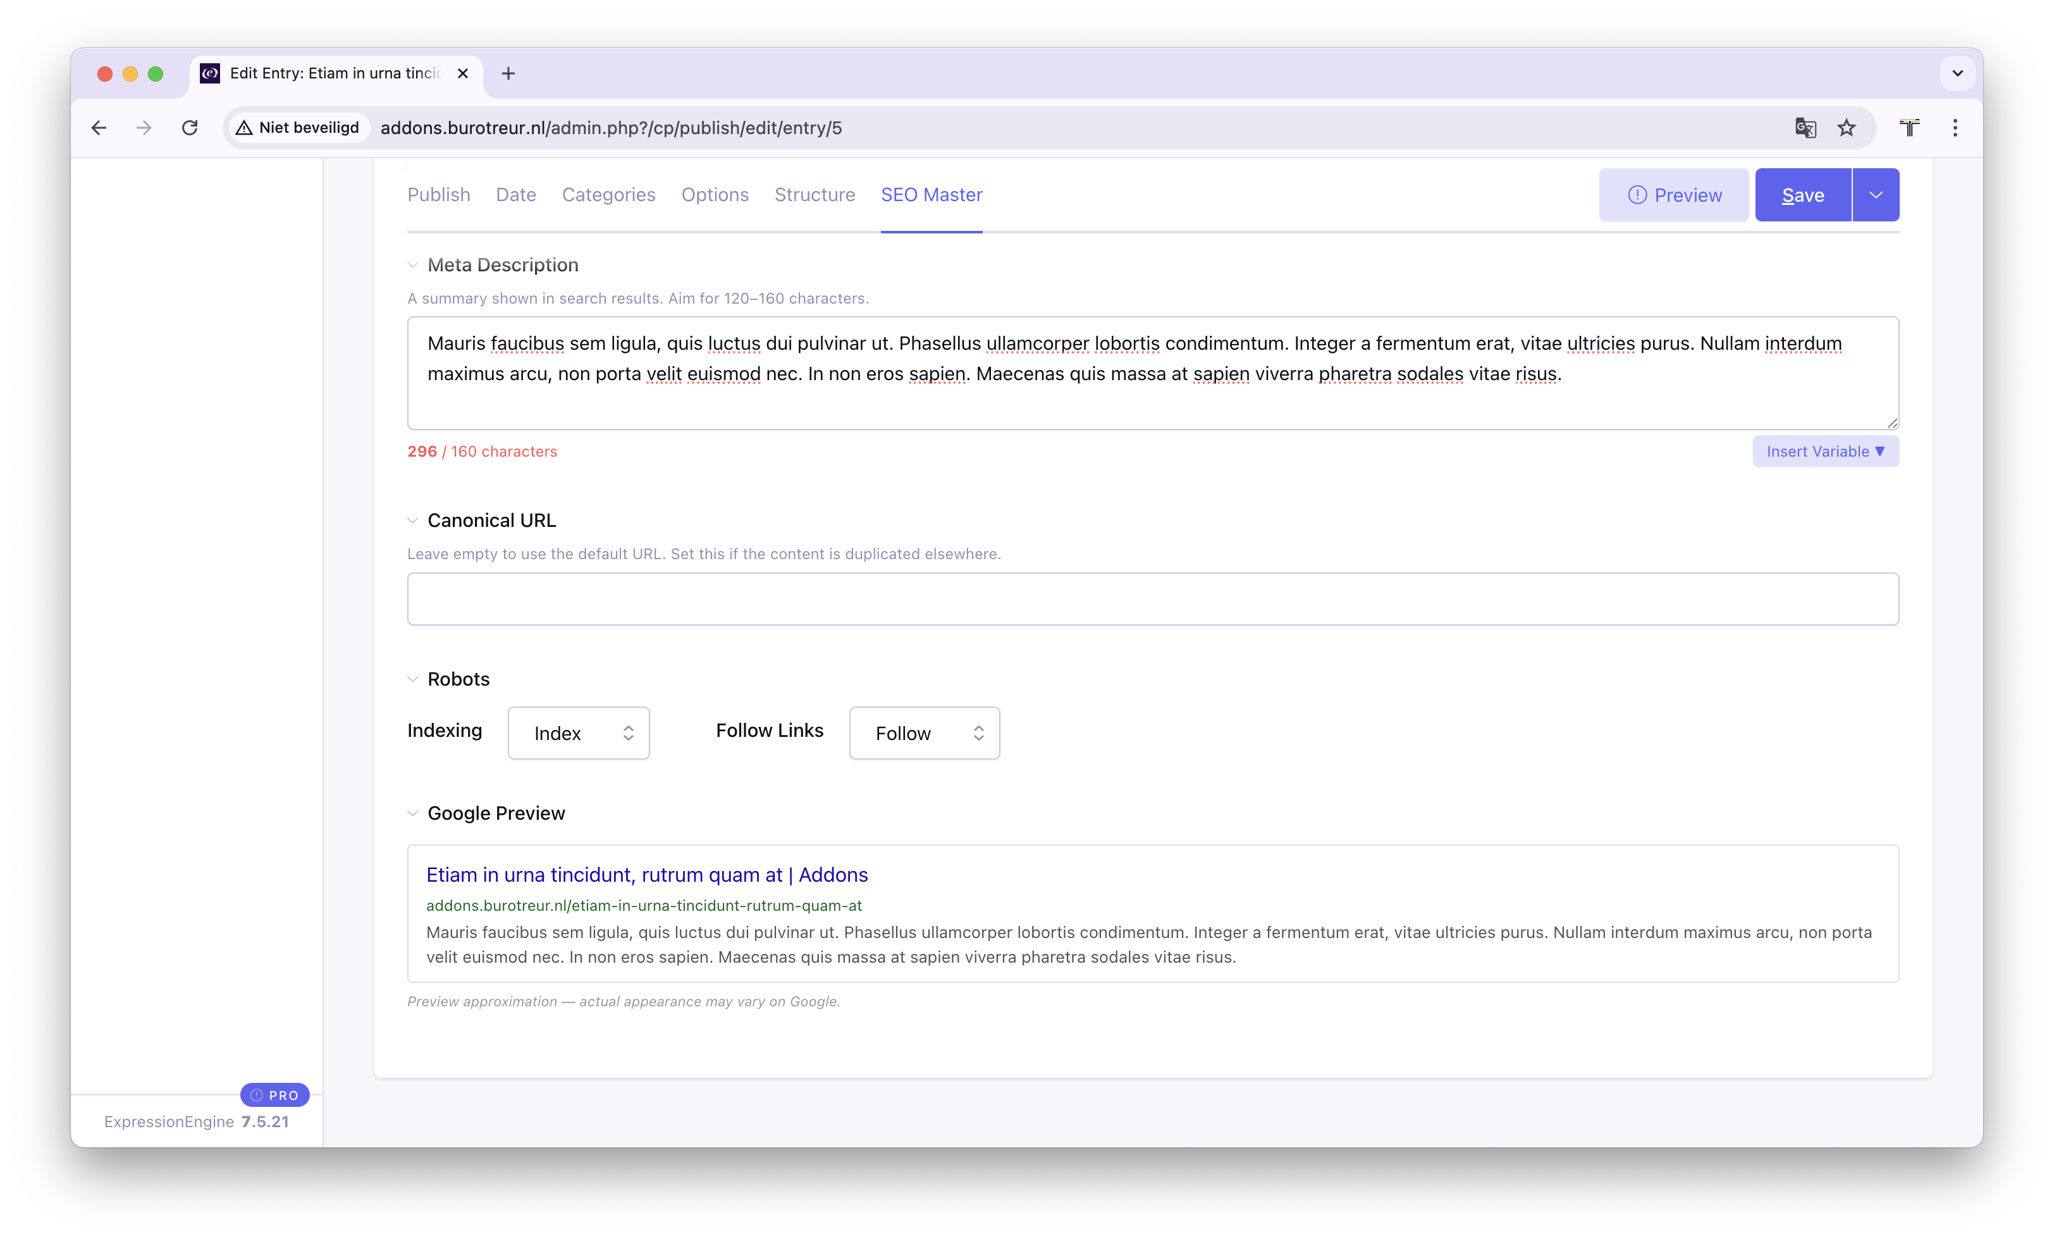Image resolution: width=2054 pixels, height=1241 pixels.
Task: Collapse the Meta Description section
Action: click(x=414, y=264)
